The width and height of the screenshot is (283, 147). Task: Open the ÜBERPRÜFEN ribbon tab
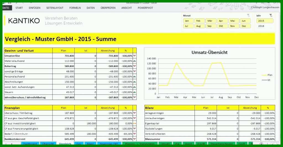[108, 8]
